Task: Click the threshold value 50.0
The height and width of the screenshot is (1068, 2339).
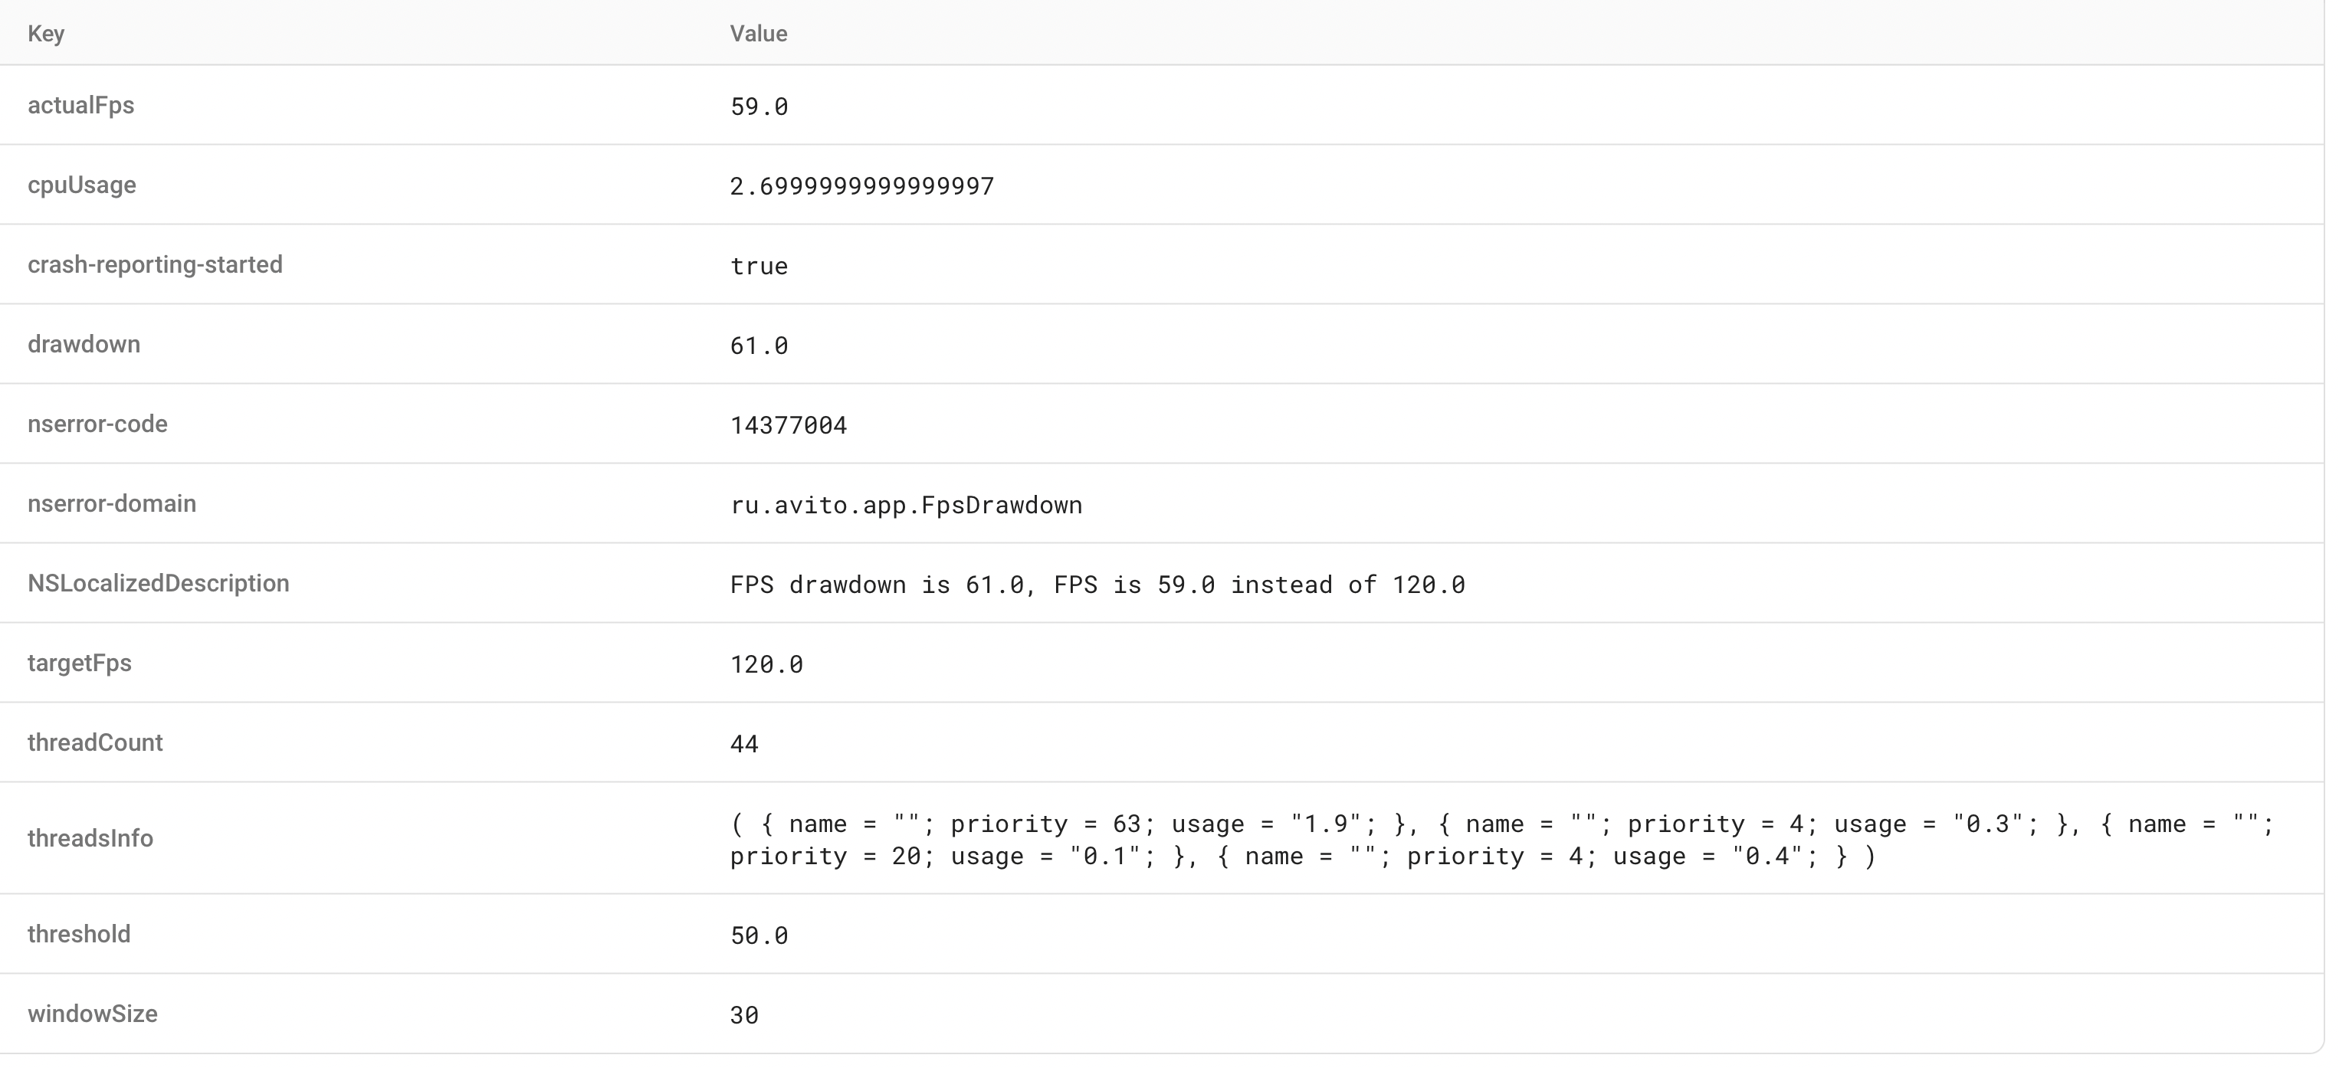Action: [759, 935]
